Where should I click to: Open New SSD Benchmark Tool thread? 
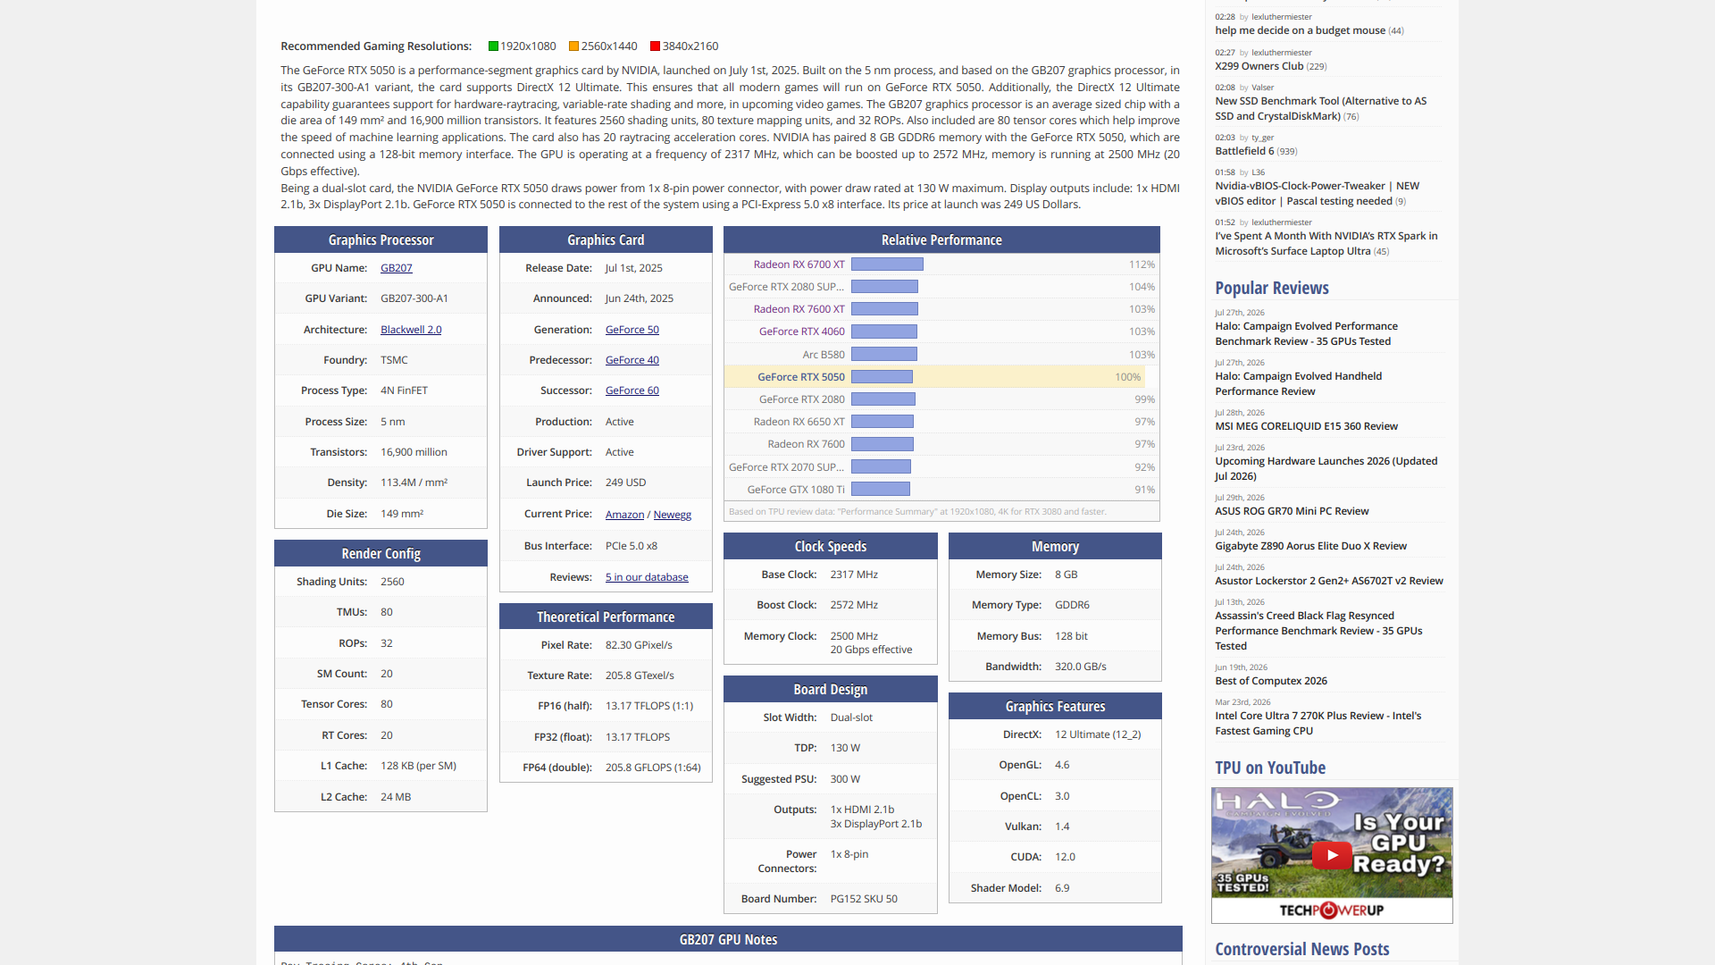(1320, 108)
